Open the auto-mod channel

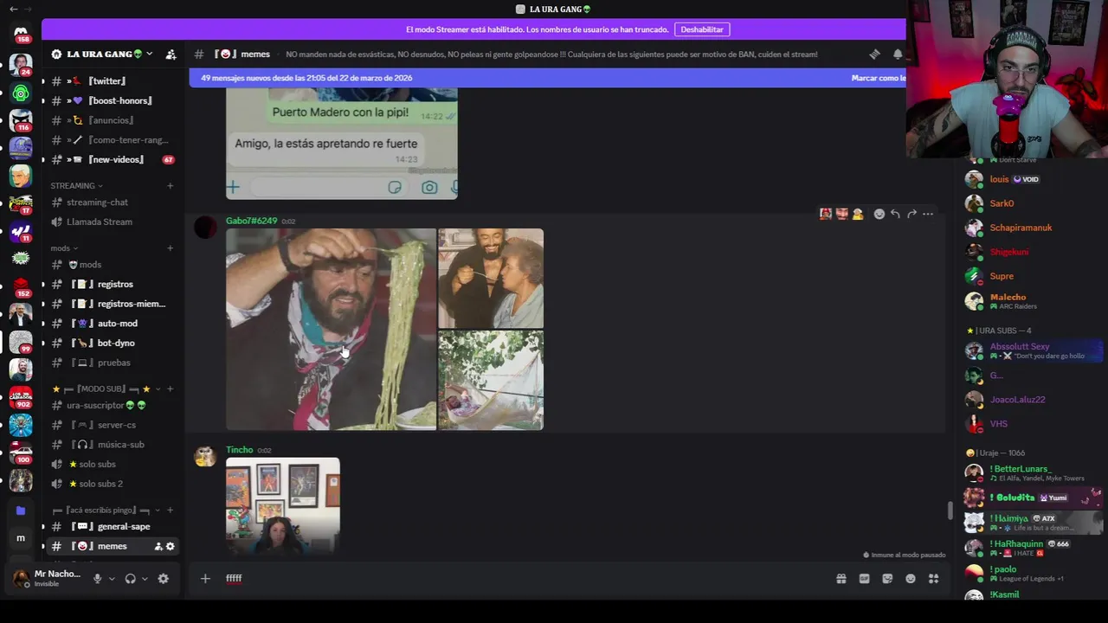click(x=113, y=323)
